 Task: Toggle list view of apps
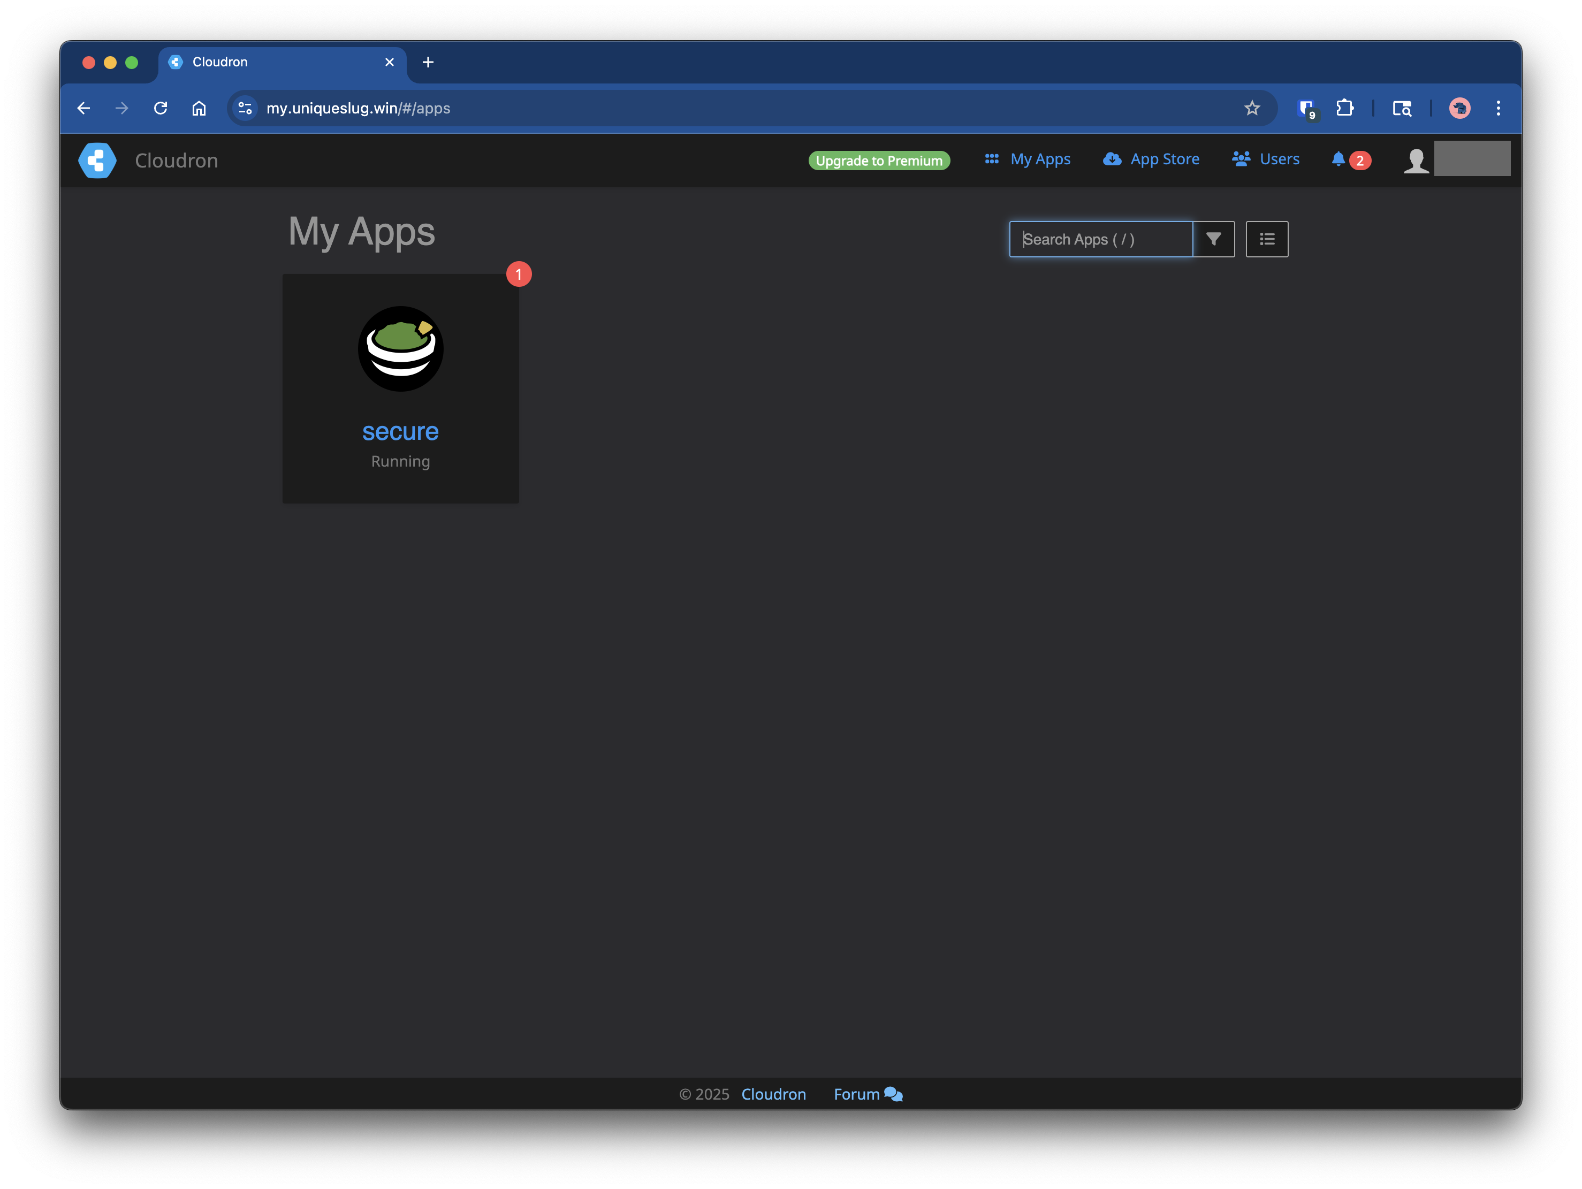tap(1267, 239)
